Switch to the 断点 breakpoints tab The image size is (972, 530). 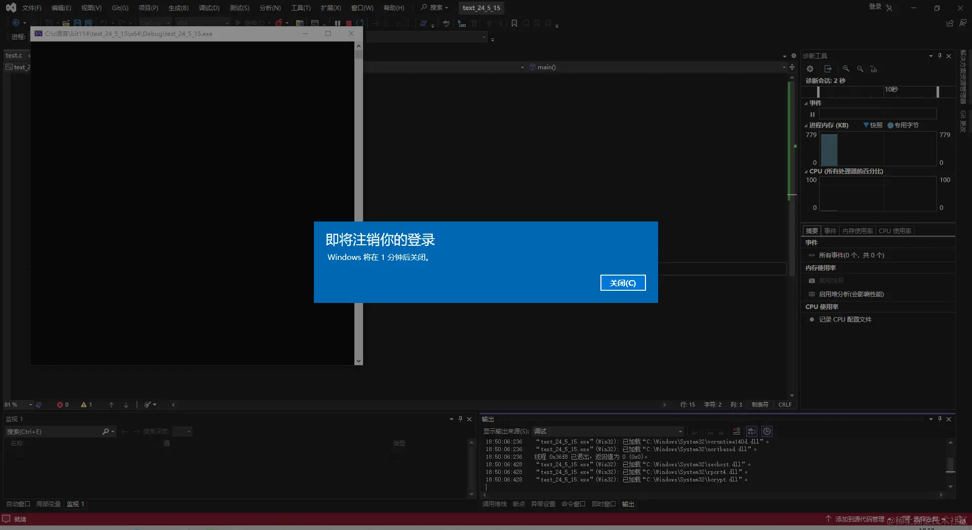coord(519,504)
